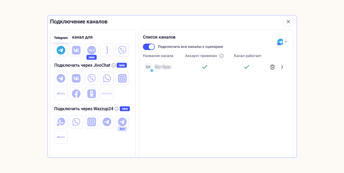Connect Facebook through JivoChat

(76, 94)
